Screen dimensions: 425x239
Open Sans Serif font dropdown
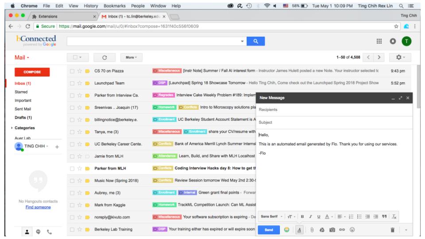pyautogui.click(x=271, y=216)
